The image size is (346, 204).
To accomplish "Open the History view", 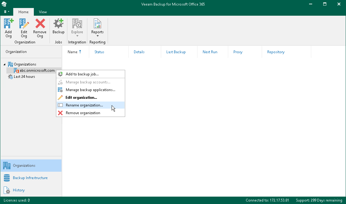I will tap(31, 190).
